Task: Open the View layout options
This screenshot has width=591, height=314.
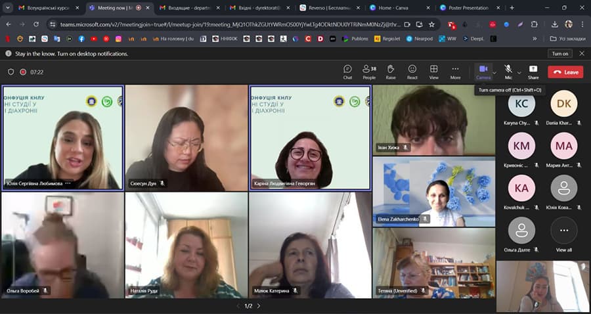Action: (x=434, y=72)
